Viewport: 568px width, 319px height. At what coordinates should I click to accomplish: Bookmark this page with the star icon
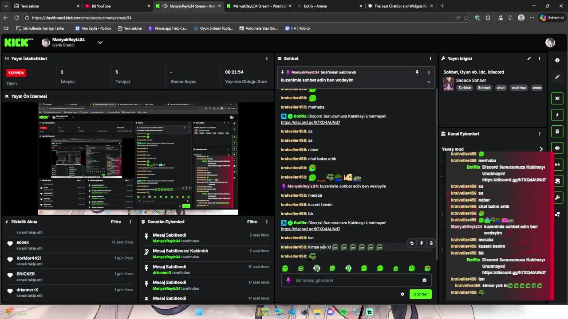click(466, 18)
